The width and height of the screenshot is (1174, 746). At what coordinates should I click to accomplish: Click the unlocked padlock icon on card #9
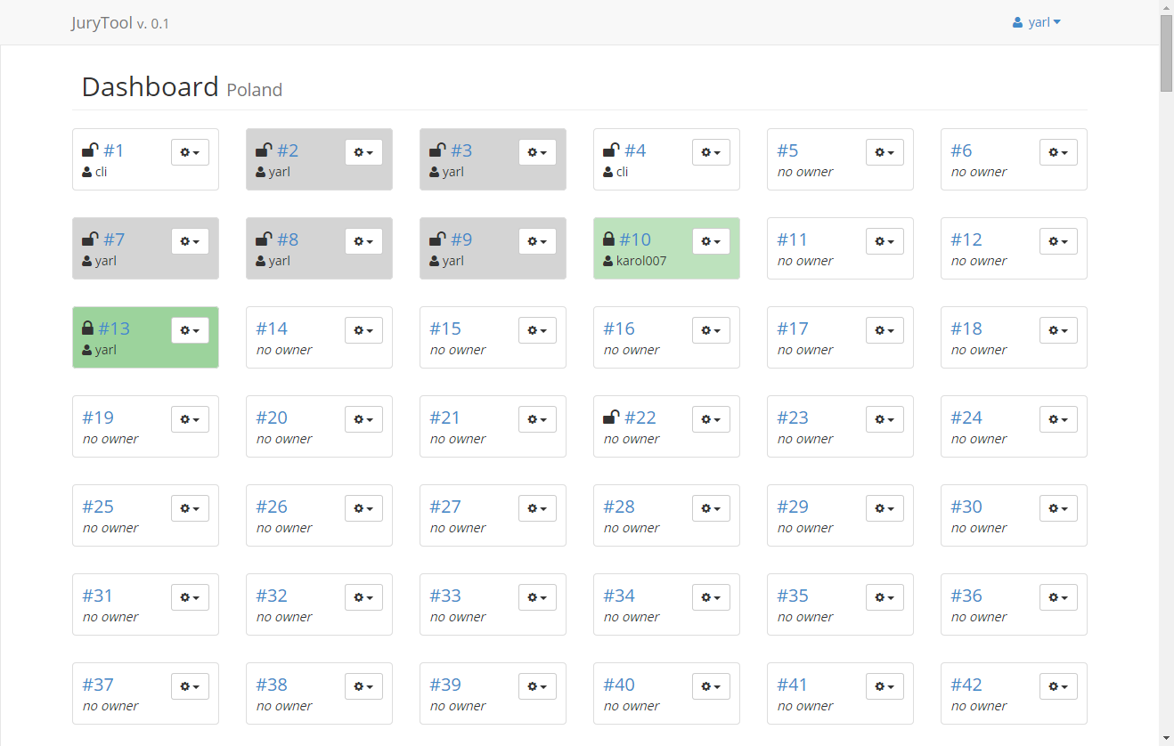point(437,239)
